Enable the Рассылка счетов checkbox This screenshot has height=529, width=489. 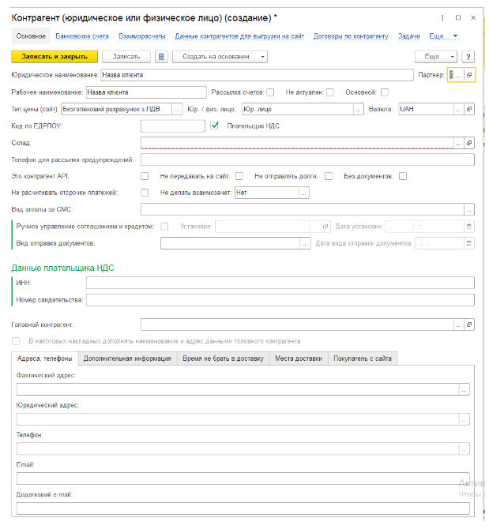click(270, 92)
